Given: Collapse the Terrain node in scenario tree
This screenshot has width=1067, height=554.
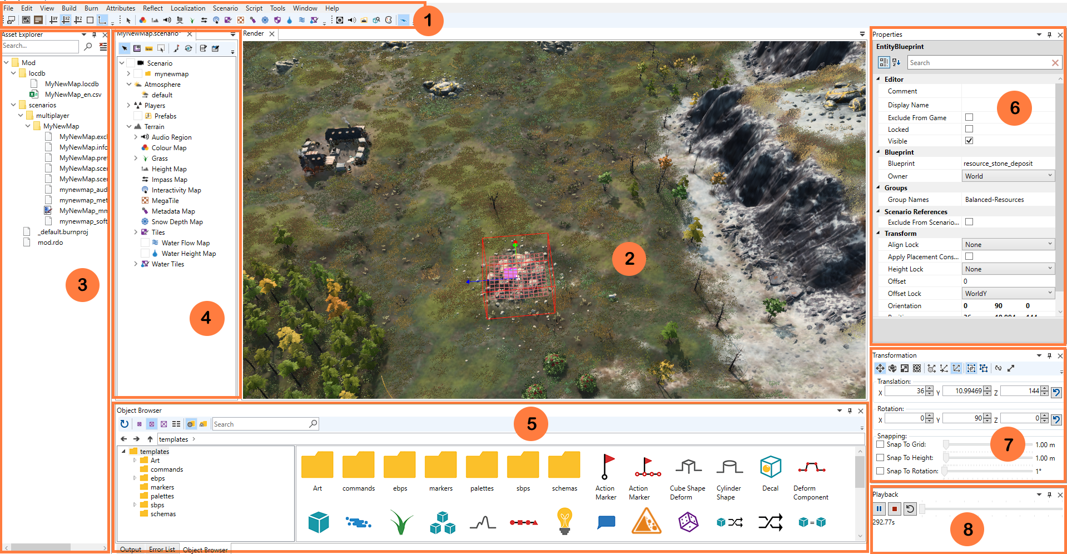Looking at the screenshot, I should pyautogui.click(x=128, y=126).
